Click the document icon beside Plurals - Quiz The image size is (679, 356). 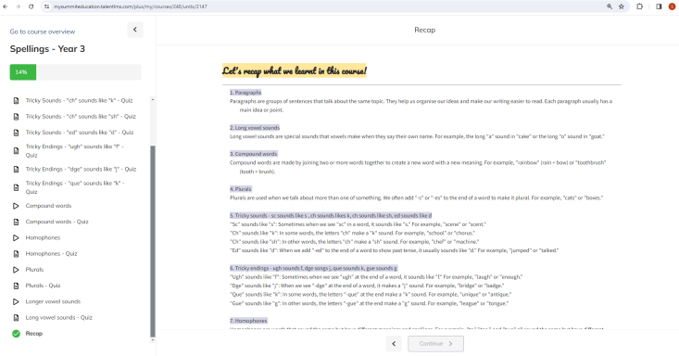coord(16,286)
